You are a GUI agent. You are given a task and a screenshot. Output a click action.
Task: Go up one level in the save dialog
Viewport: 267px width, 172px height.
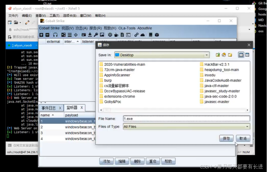pyautogui.click(x=218, y=55)
